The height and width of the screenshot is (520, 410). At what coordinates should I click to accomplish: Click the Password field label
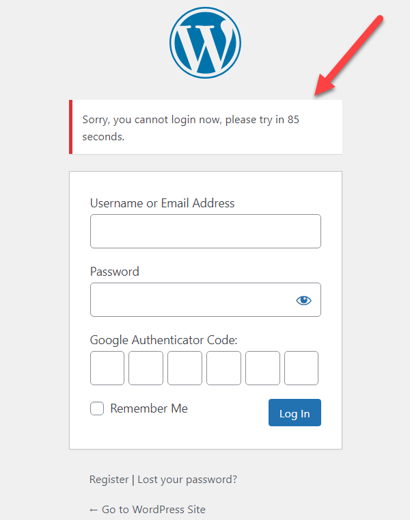[115, 272]
